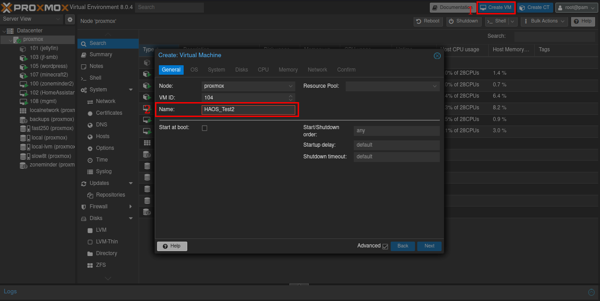Open the LVM disks item

click(108, 230)
